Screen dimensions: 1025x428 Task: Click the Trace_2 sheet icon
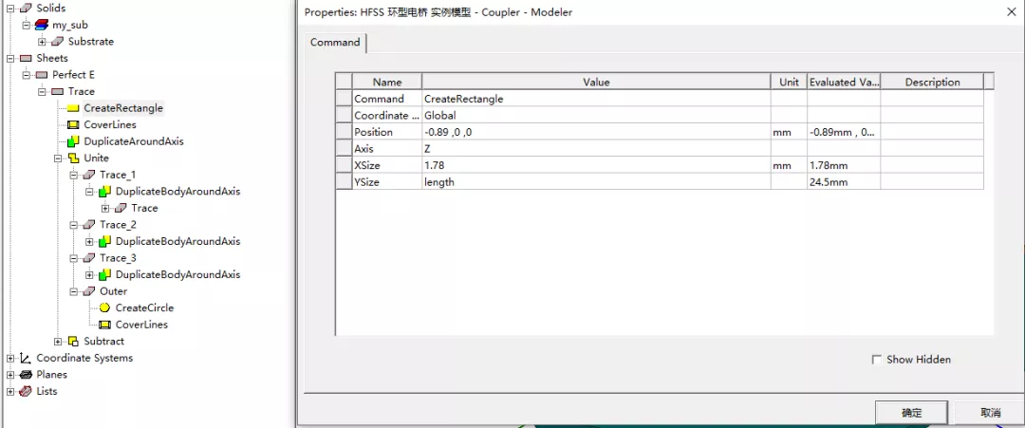click(x=89, y=225)
